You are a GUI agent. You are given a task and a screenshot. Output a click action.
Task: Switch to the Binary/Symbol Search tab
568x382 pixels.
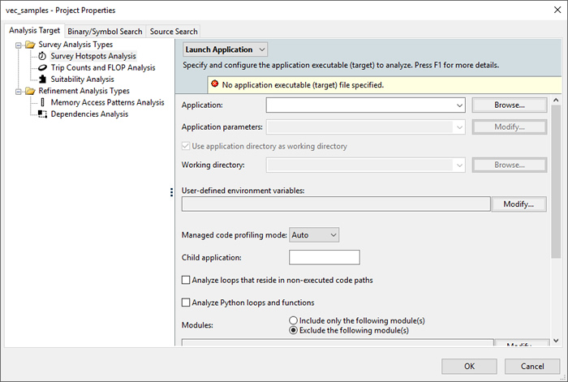[x=105, y=31]
